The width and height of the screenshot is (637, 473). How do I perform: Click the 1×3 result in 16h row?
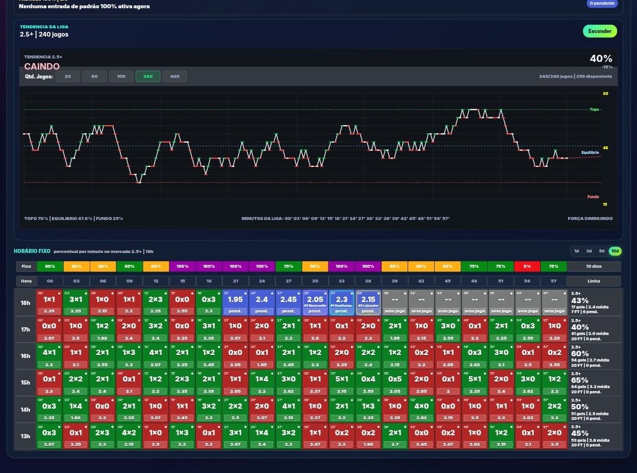point(129,356)
